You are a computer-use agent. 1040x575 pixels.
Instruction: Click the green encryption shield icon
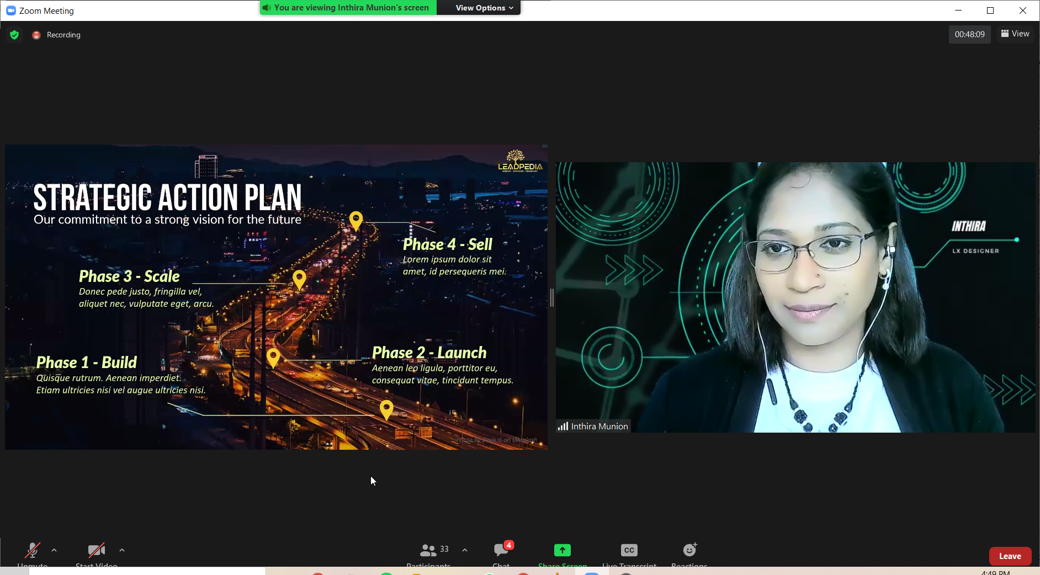pos(14,35)
